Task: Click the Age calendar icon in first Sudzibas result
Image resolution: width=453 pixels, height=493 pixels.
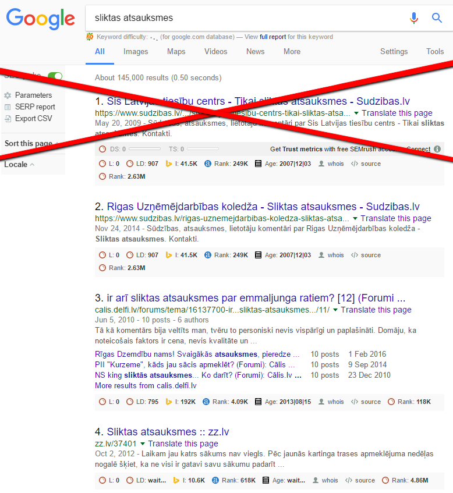Action: (x=258, y=164)
